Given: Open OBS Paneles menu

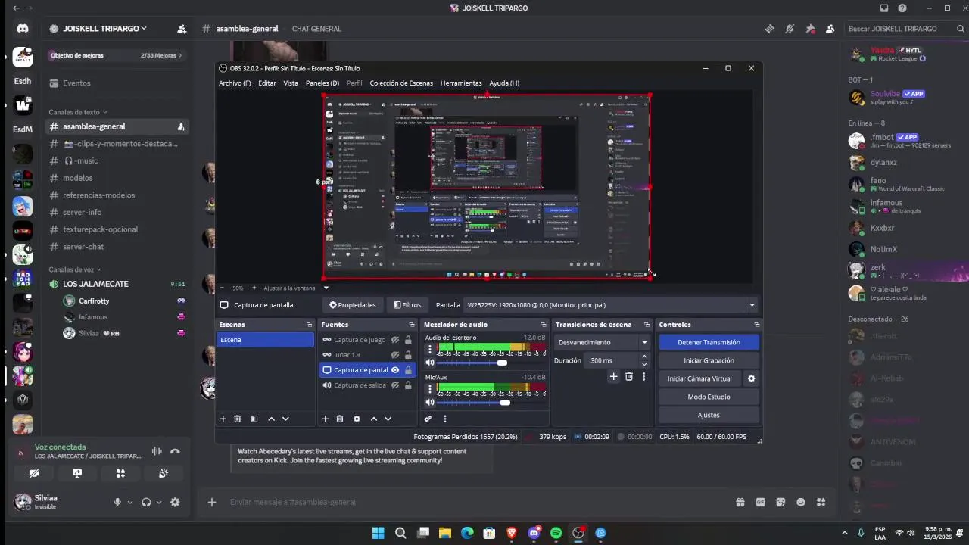Looking at the screenshot, I should pos(322,83).
